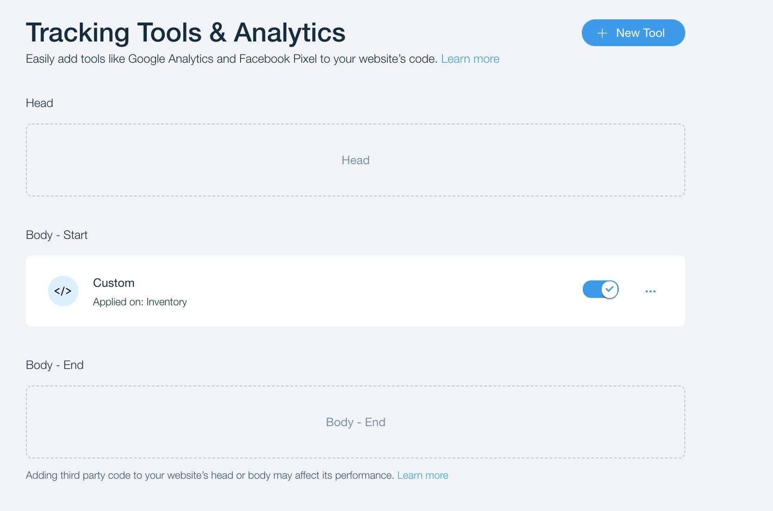Click the Head placeholder label in dashed box
773x511 pixels.
point(355,160)
